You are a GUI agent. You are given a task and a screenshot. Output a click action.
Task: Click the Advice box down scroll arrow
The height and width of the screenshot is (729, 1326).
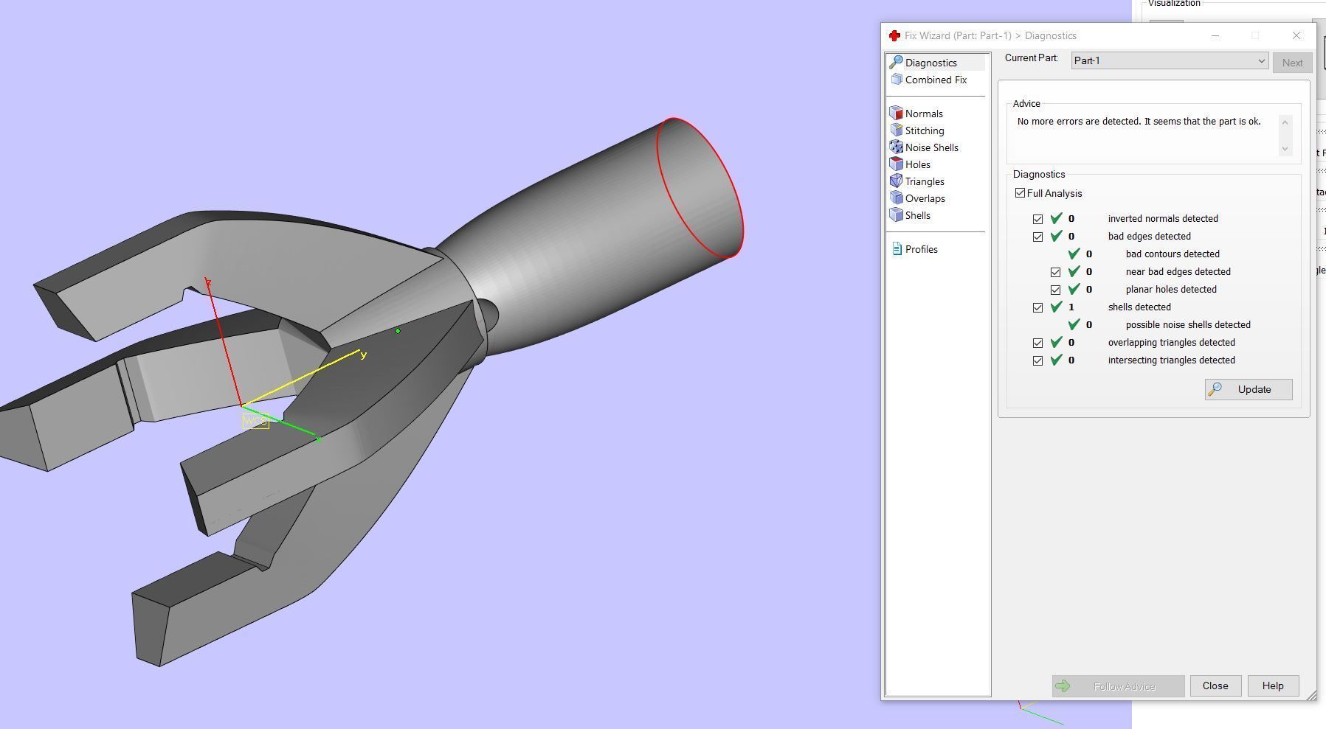pos(1285,148)
